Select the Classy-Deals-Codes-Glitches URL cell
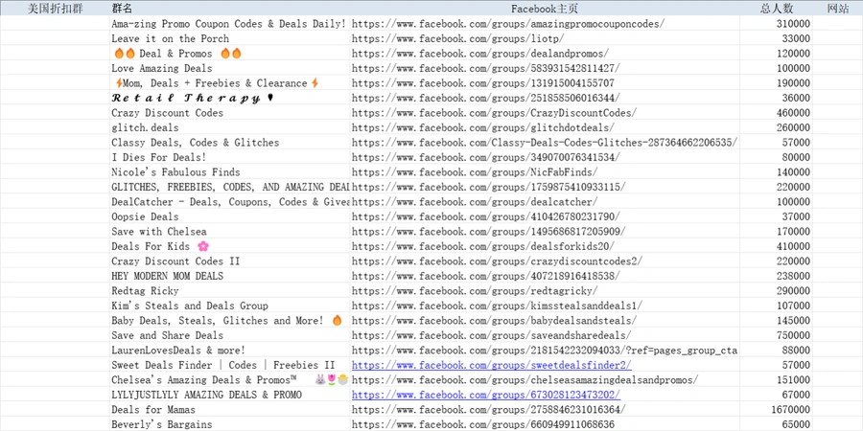Image resolution: width=863 pixels, height=431 pixels. click(545, 143)
